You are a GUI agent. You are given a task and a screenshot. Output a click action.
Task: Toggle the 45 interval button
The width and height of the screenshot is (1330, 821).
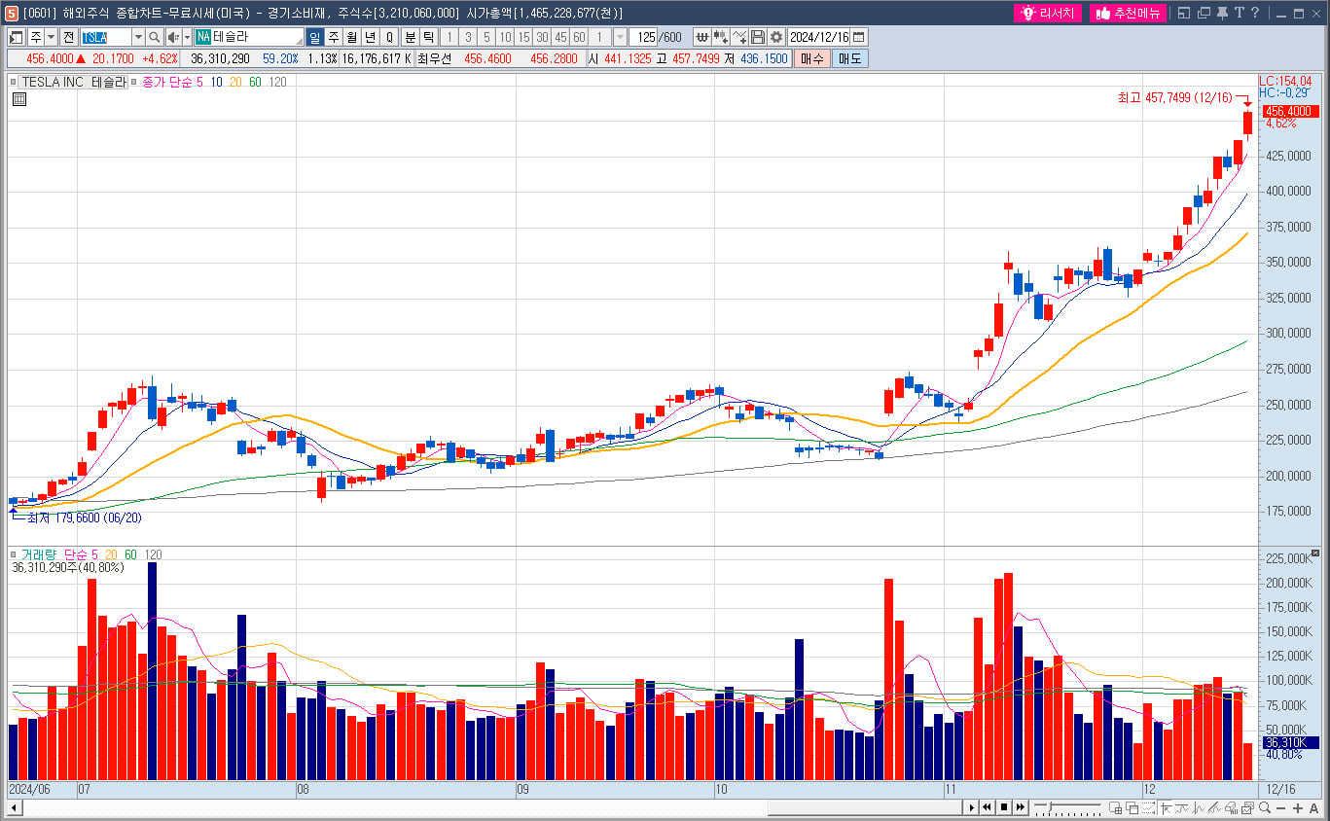tap(561, 37)
